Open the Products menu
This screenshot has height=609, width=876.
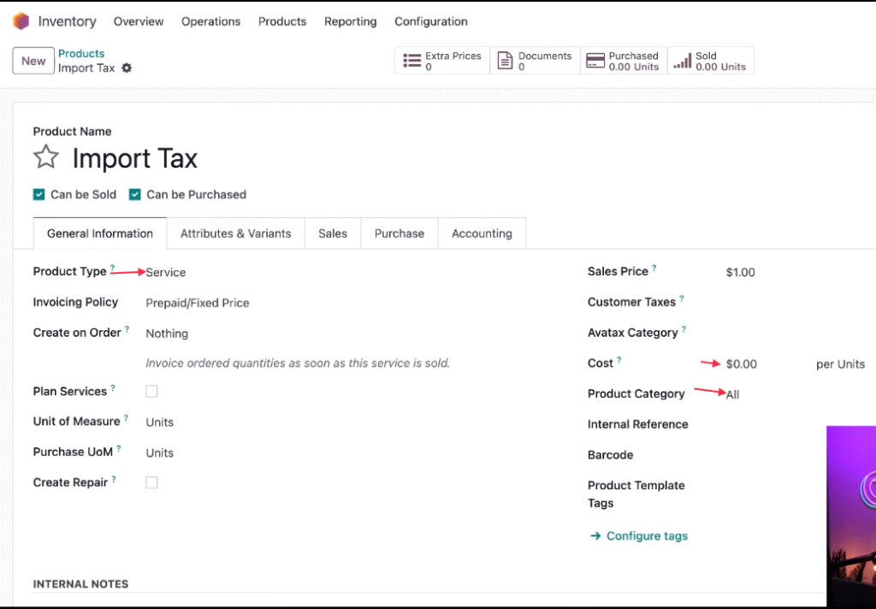pyautogui.click(x=282, y=21)
